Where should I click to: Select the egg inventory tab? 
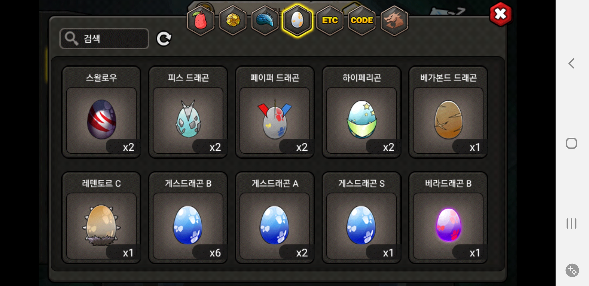coord(297,21)
